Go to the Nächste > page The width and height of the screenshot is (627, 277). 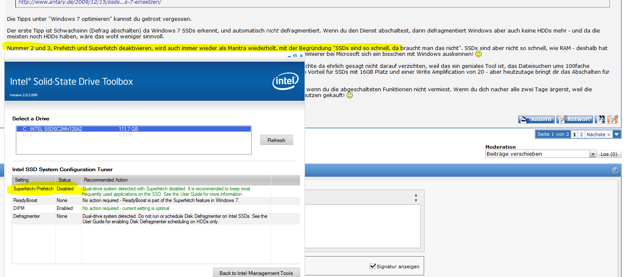[x=598, y=134]
